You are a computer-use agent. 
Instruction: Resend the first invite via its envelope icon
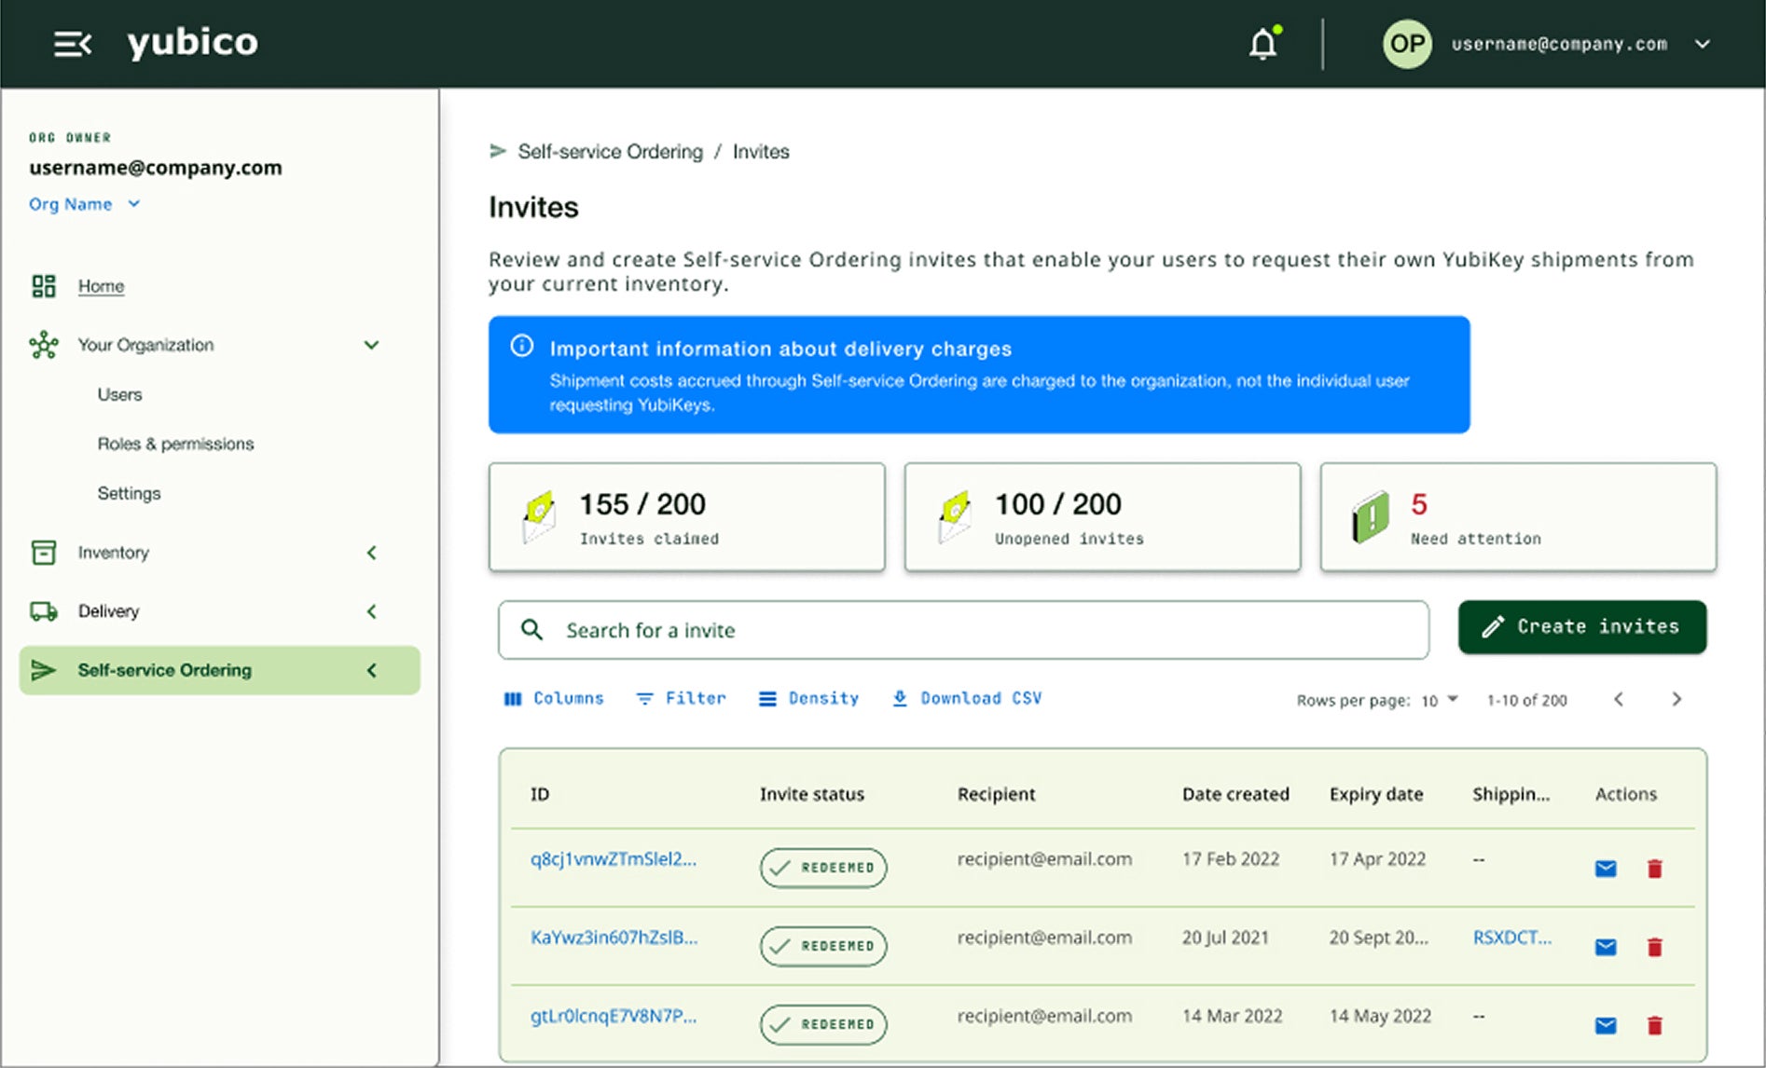pos(1605,869)
